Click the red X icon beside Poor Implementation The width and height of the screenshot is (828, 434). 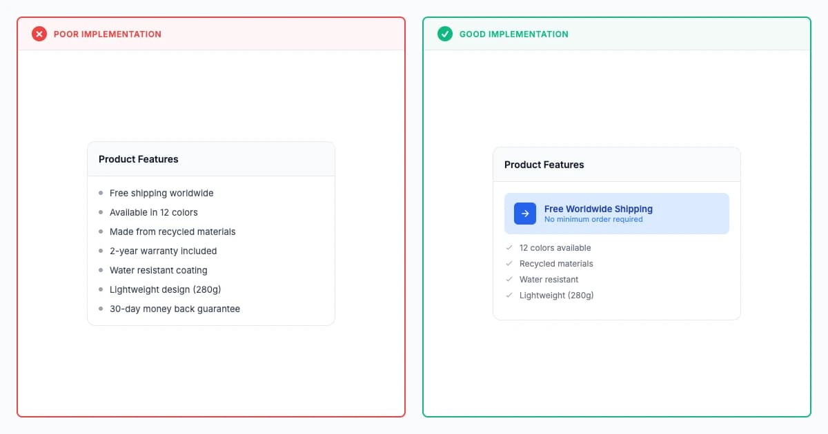[39, 34]
